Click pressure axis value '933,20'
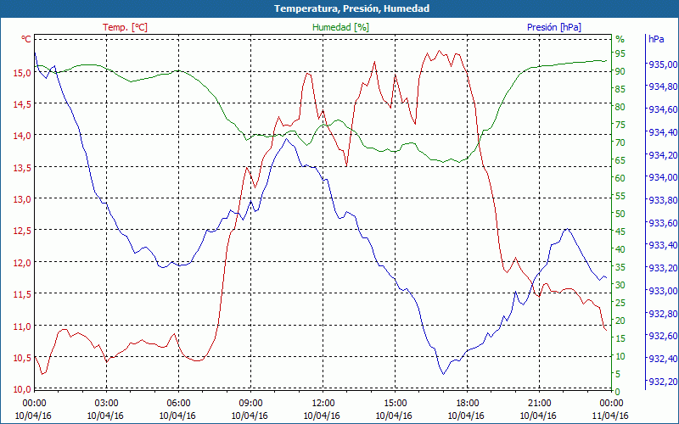The width and height of the screenshot is (679, 424). click(663, 268)
